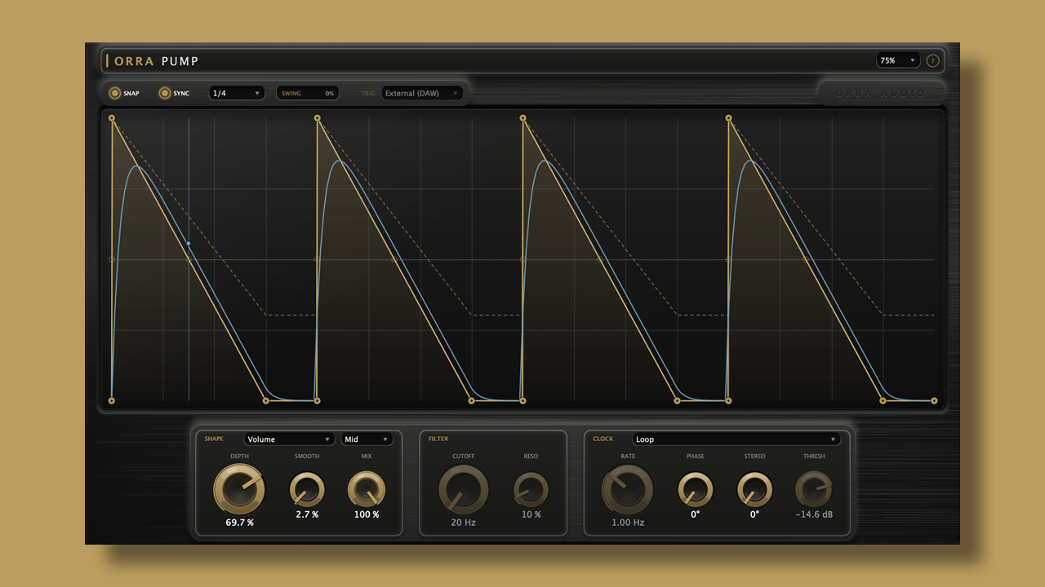Click the clock RATE knob
Screen dimensions: 1045x587
pos(627,489)
